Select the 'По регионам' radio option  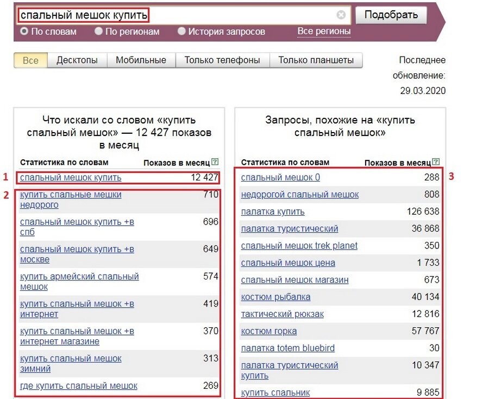point(98,31)
